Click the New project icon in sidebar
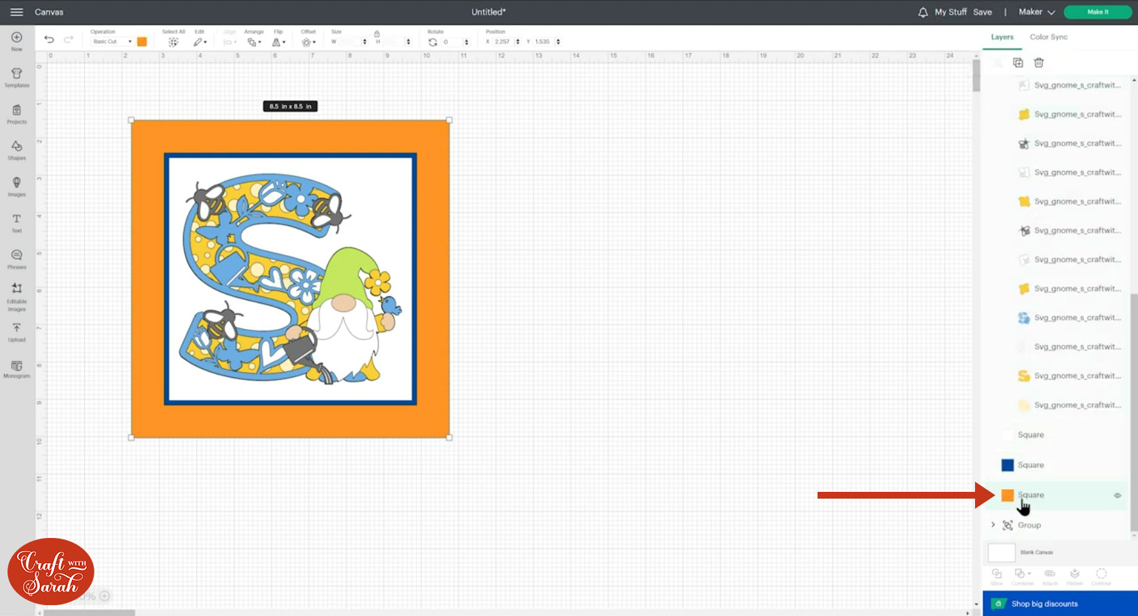The image size is (1138, 616). coord(17,41)
